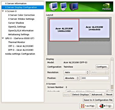Screen dimensions: 115x110
Task: Click the Apply button
Action: tap(67, 95)
